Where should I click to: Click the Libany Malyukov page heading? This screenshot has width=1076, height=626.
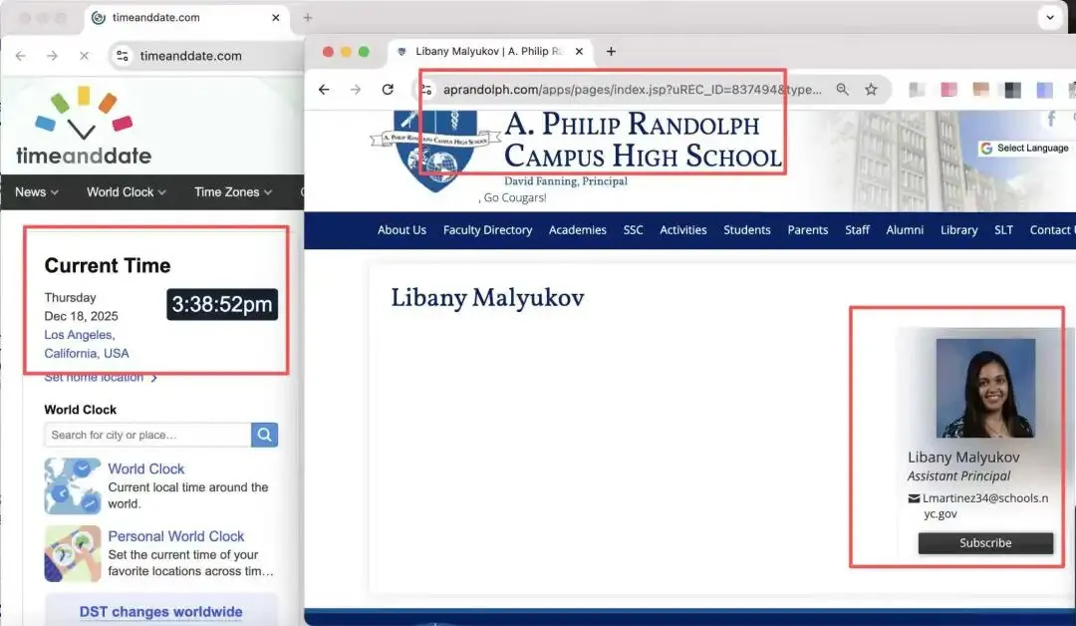click(x=488, y=298)
